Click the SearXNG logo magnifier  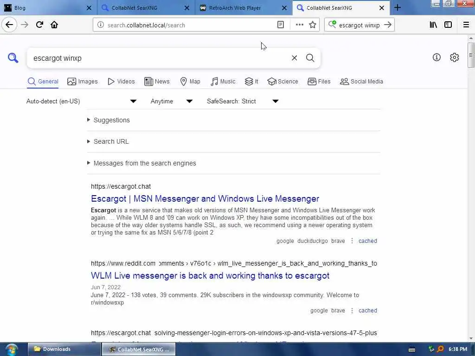13,57
